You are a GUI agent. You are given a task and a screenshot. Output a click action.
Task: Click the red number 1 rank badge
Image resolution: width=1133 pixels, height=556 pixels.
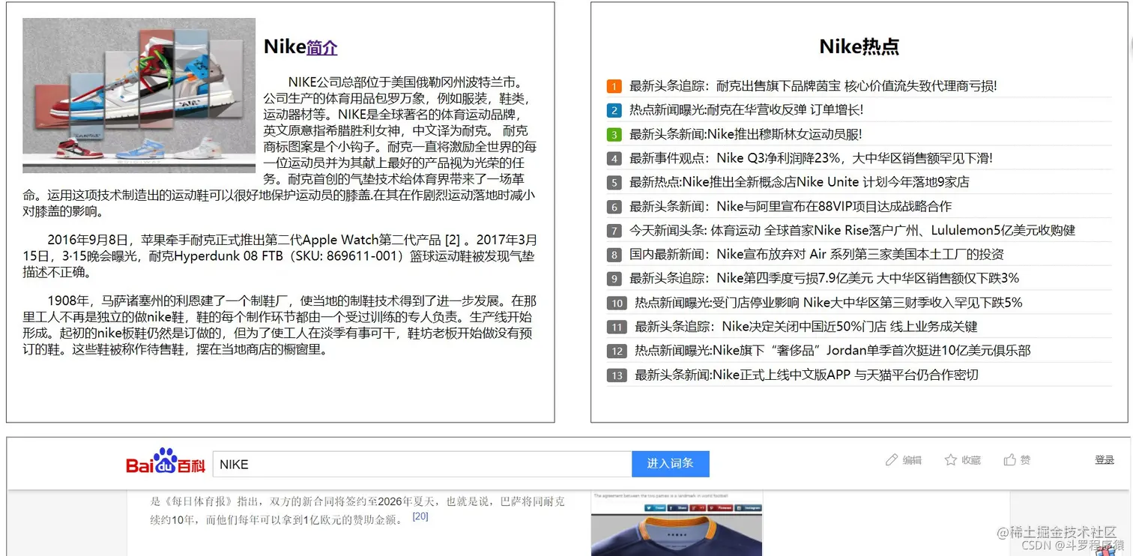coord(614,86)
